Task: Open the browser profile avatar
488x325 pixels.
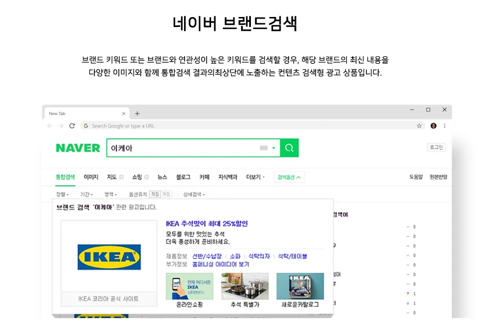Action: [x=433, y=126]
